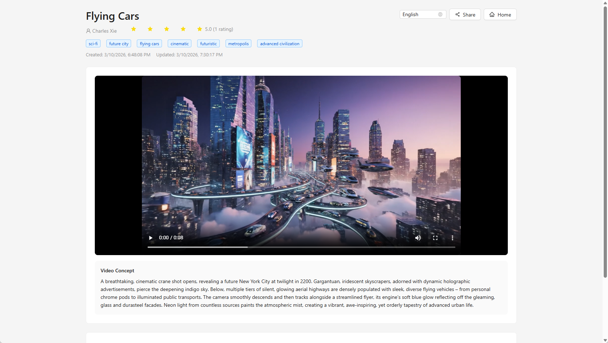Give the video five stars

200,29
